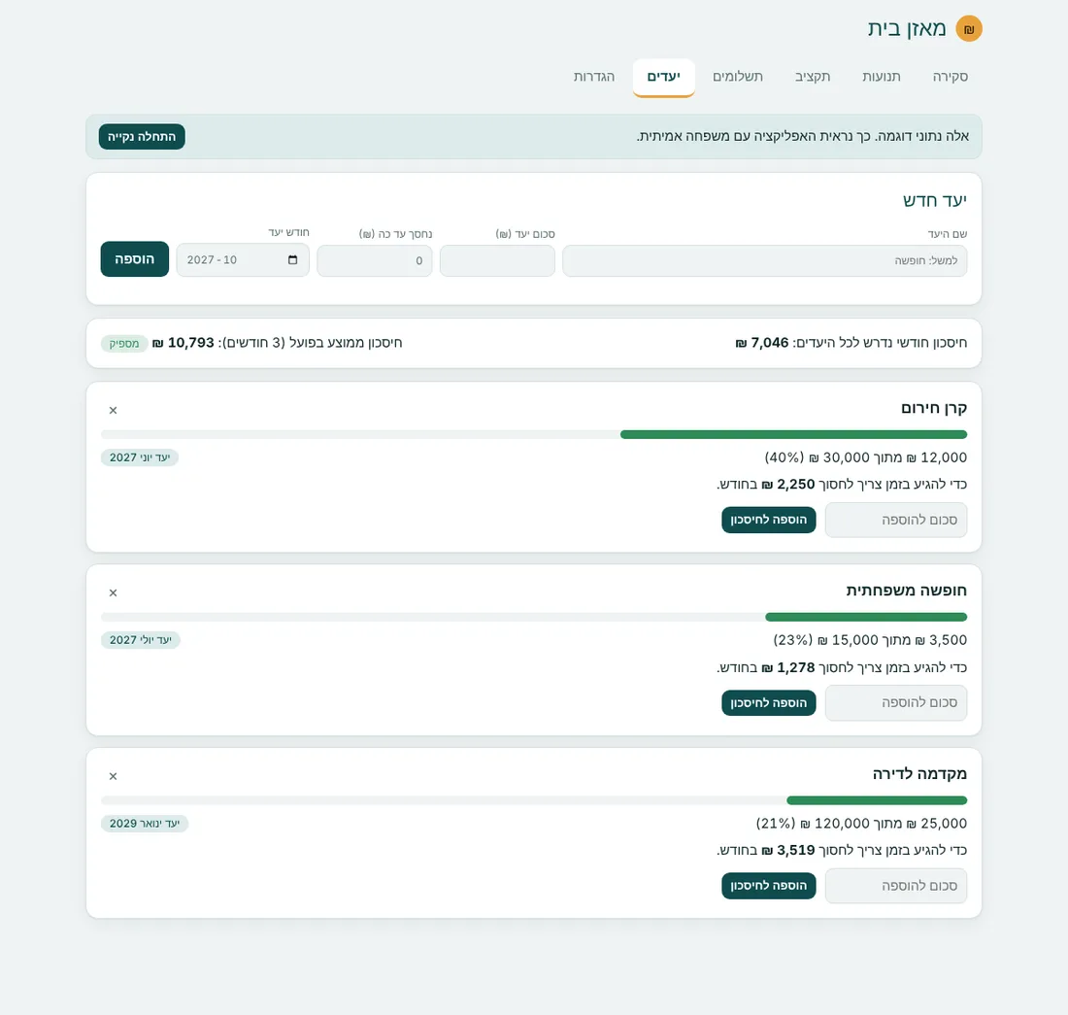Click the קרן חירום goal title
The height and width of the screenshot is (1015, 1068).
click(934, 408)
